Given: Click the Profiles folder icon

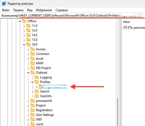Looking at the screenshot, I should (37, 82).
